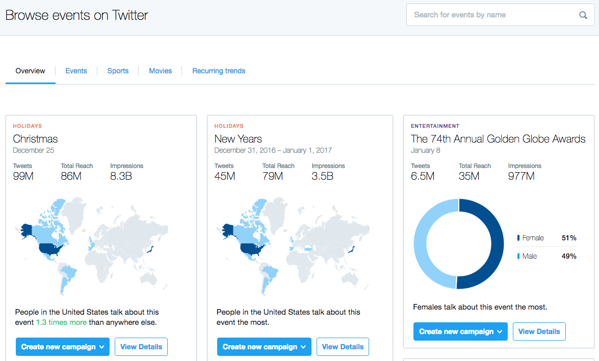Screen dimensions: 599x361
Task: Go to the Movies tab
Action: 161,71
